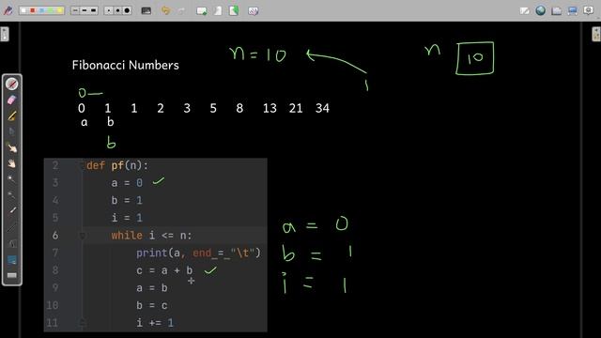Pick the Interact pointing-hand tool
Viewport: 601px width, 338px height.
12,147
